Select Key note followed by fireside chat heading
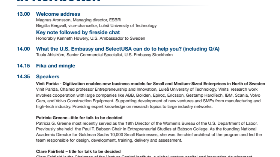 [x=78, y=33]
